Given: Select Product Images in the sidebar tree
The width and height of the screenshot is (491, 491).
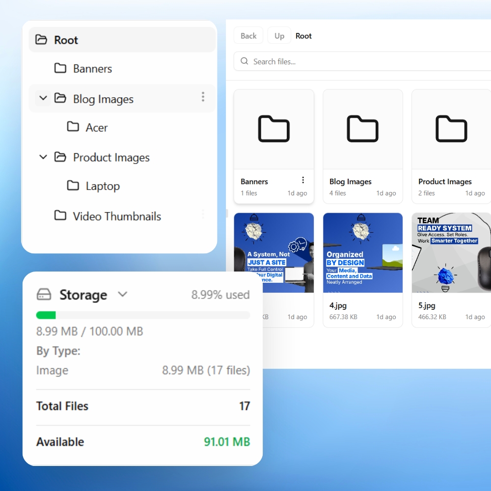Looking at the screenshot, I should click(x=111, y=158).
